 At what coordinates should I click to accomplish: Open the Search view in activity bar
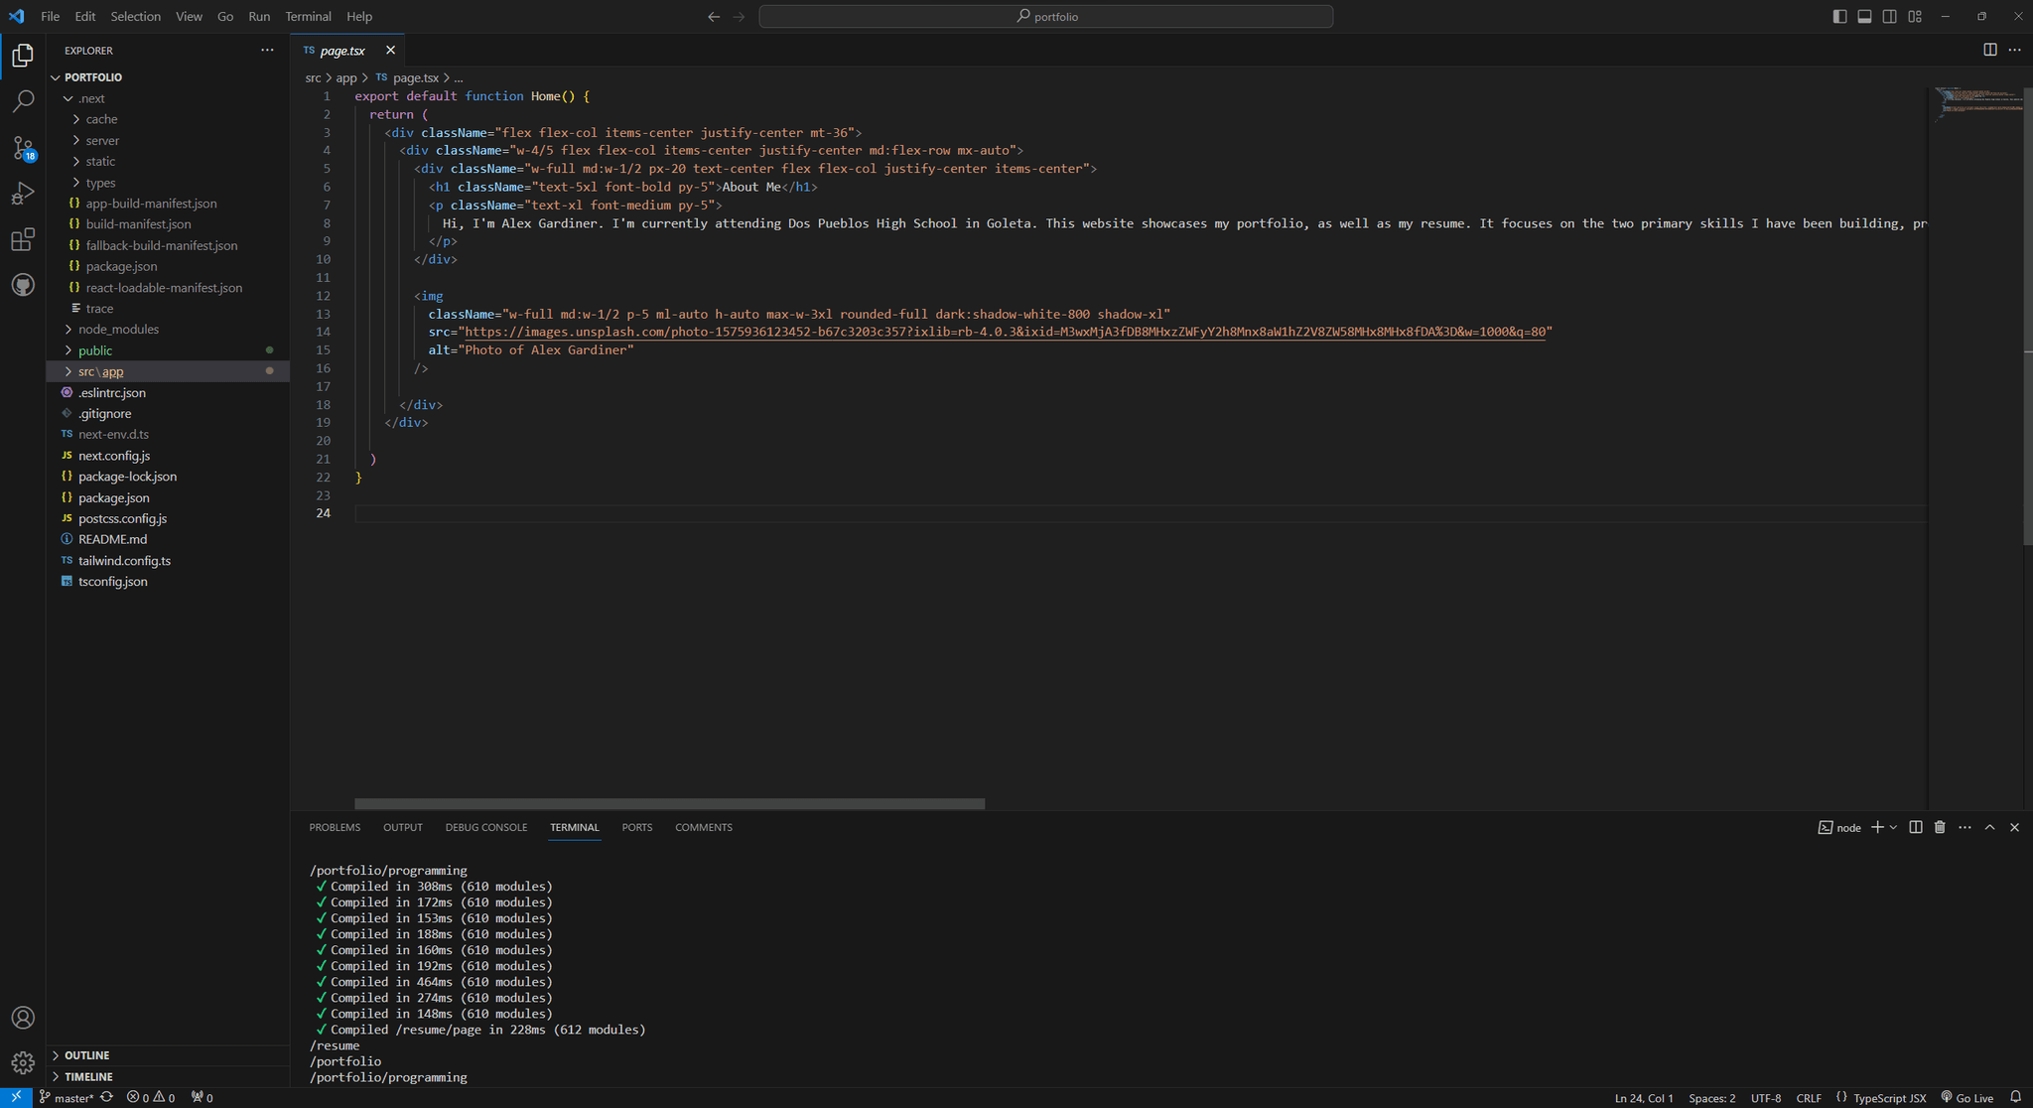[x=23, y=101]
